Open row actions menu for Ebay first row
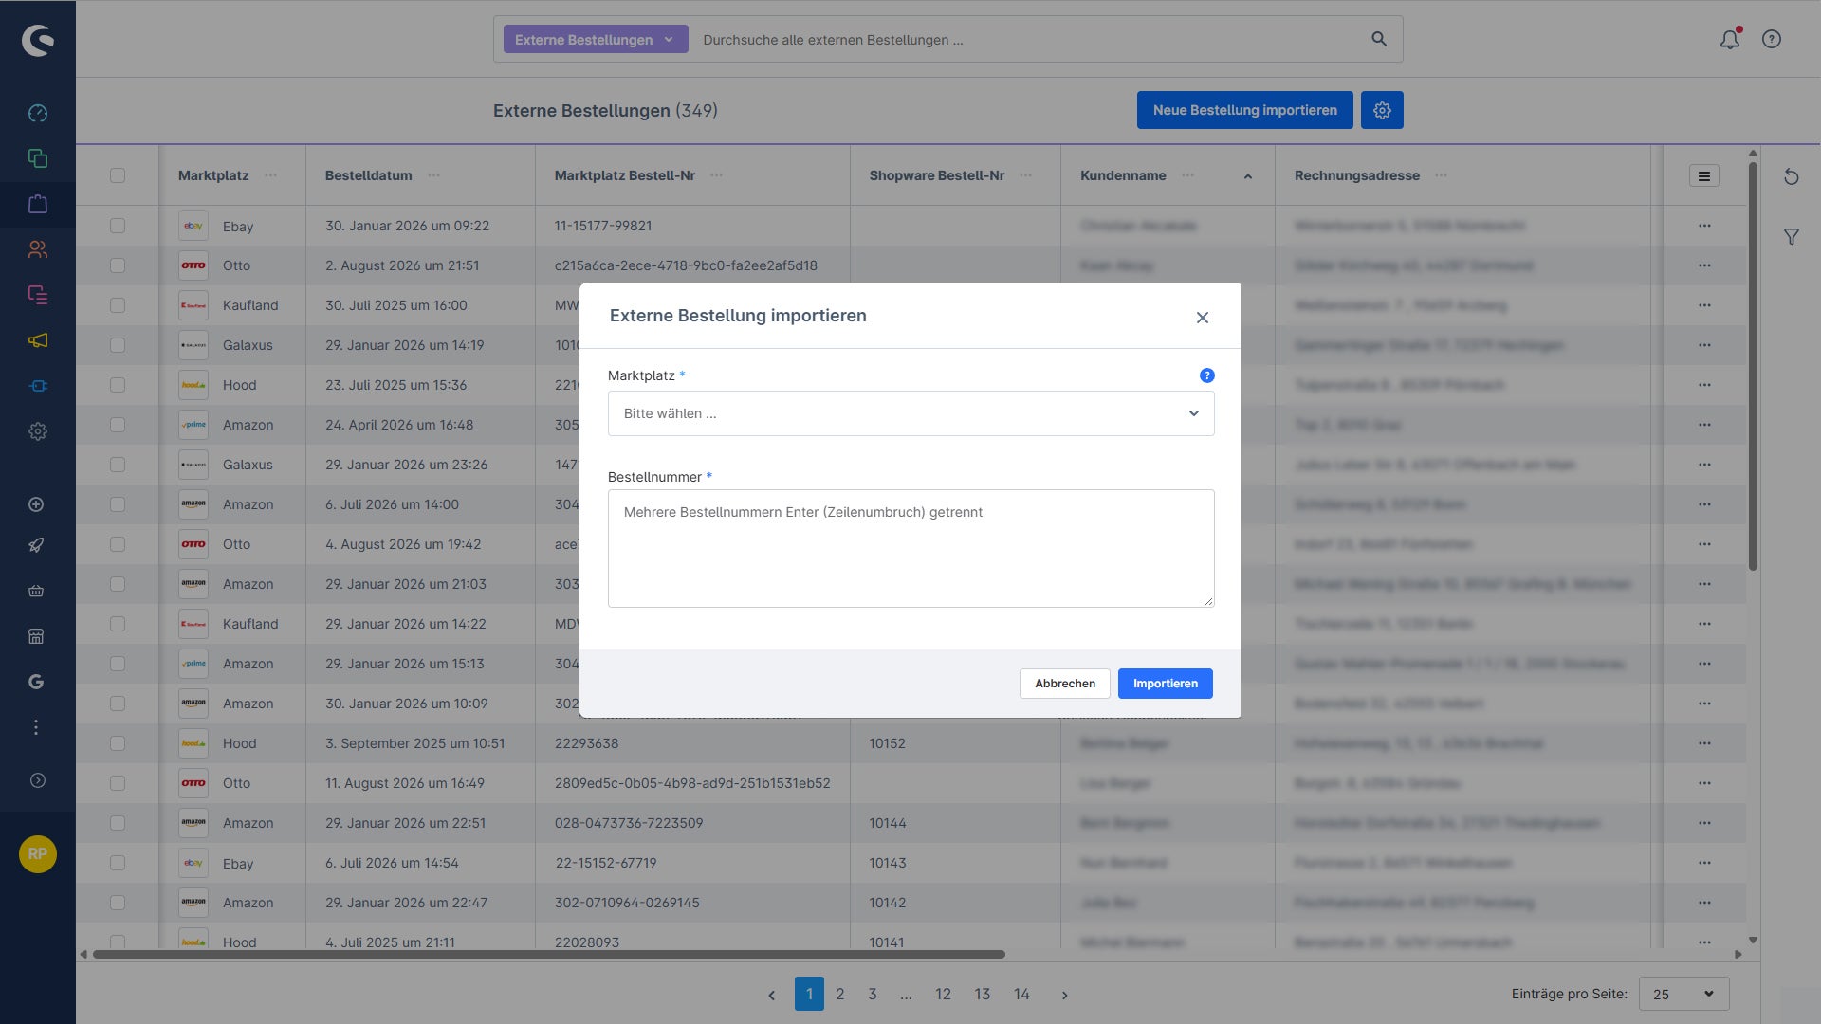Viewport: 1821px width, 1024px height. [1704, 226]
